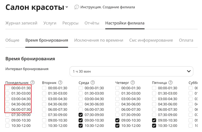Switch to the Общие sub-tab
Screen dimensions: 202x132
point(12,40)
